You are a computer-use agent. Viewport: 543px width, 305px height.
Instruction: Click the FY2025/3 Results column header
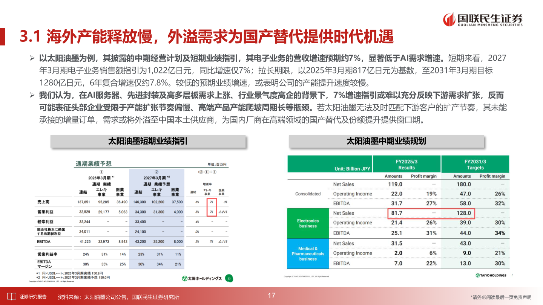click(x=406, y=165)
